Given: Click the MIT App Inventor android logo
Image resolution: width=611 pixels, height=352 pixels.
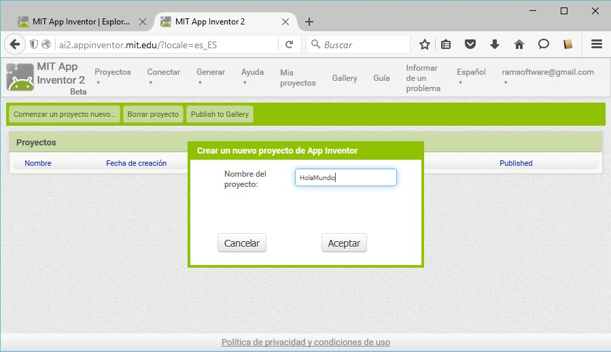Looking at the screenshot, I should pyautogui.click(x=20, y=77).
